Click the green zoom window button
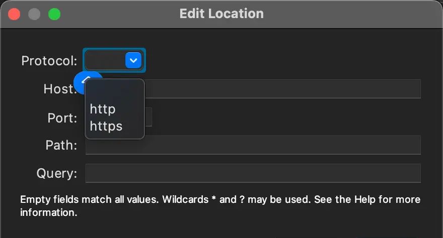Screen dimensions: 443x238 pos(54,14)
